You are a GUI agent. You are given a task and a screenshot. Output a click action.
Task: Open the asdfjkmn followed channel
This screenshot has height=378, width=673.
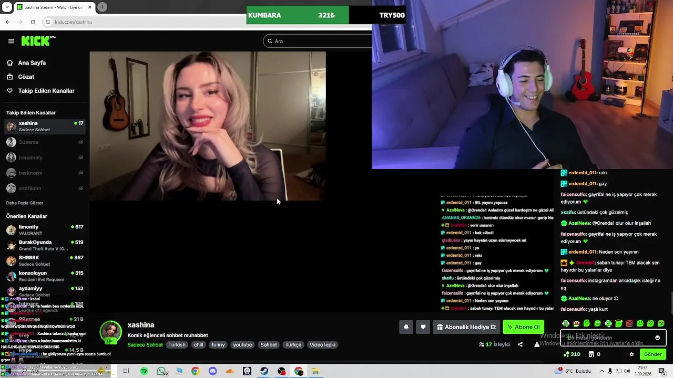pyautogui.click(x=45, y=188)
